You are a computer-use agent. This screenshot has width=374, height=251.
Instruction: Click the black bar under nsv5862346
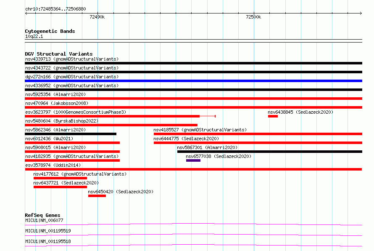(71, 134)
